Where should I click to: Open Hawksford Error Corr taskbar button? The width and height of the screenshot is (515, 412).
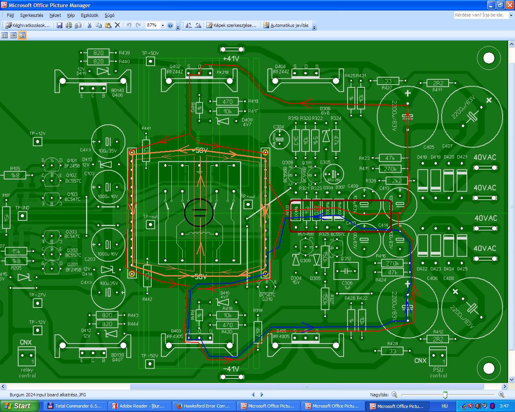pos(204,406)
